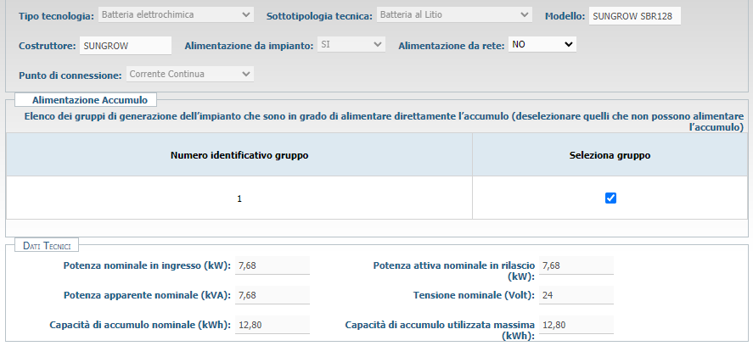Click the Costruttore input field
753x346 pixels.
click(x=126, y=45)
